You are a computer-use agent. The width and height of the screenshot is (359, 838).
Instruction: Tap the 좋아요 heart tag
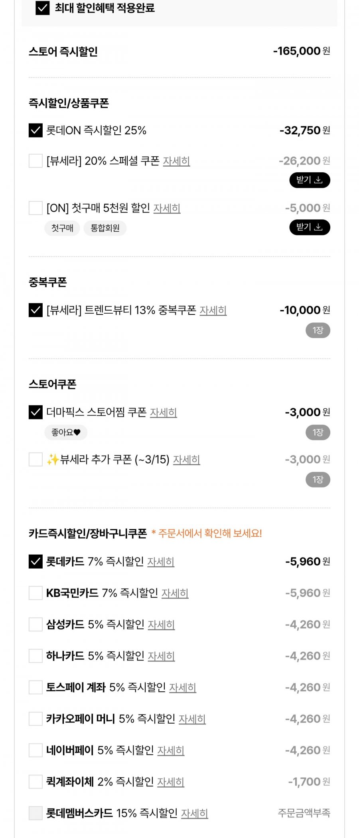coord(66,432)
